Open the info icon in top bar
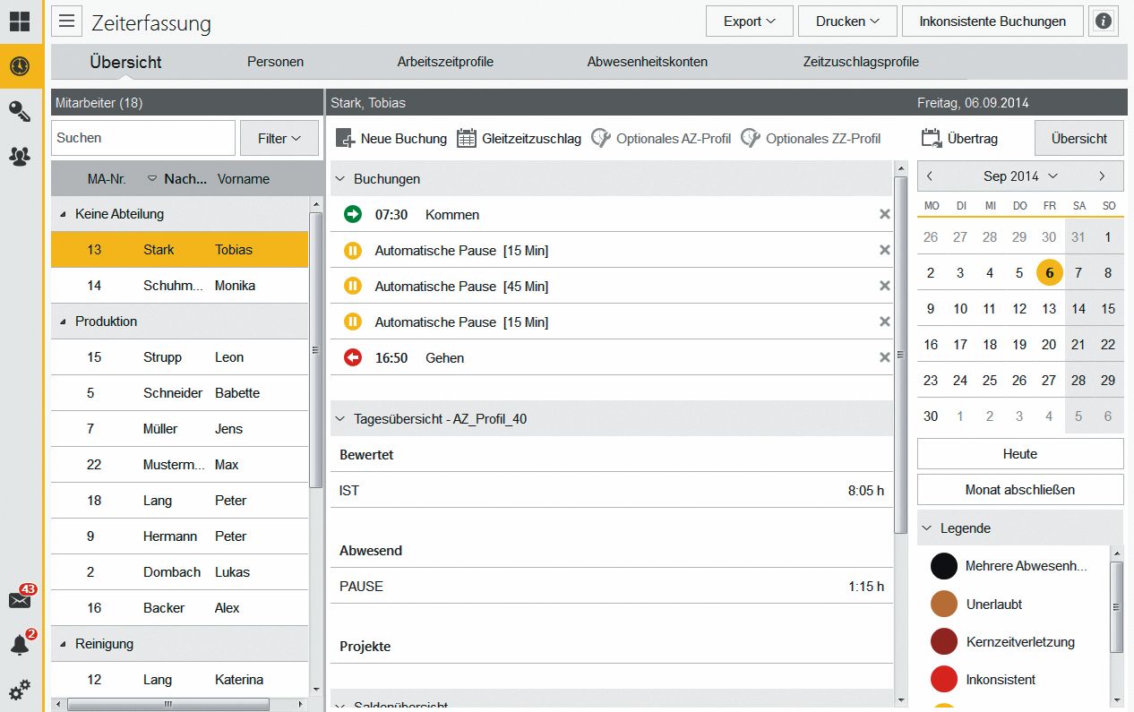1134x712 pixels. click(x=1104, y=21)
